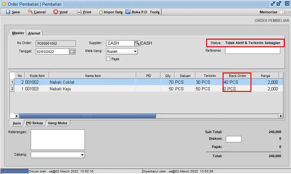
Task: Click the red Void icon
Action: point(55,12)
